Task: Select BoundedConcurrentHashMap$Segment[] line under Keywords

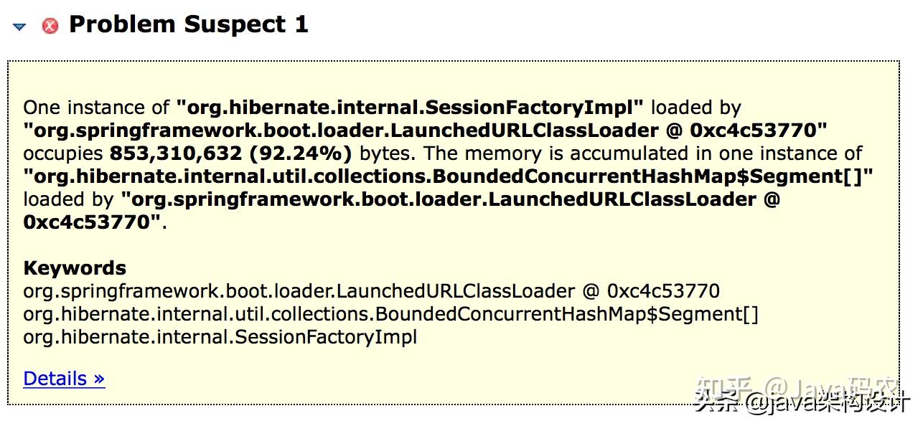Action: pos(390,314)
